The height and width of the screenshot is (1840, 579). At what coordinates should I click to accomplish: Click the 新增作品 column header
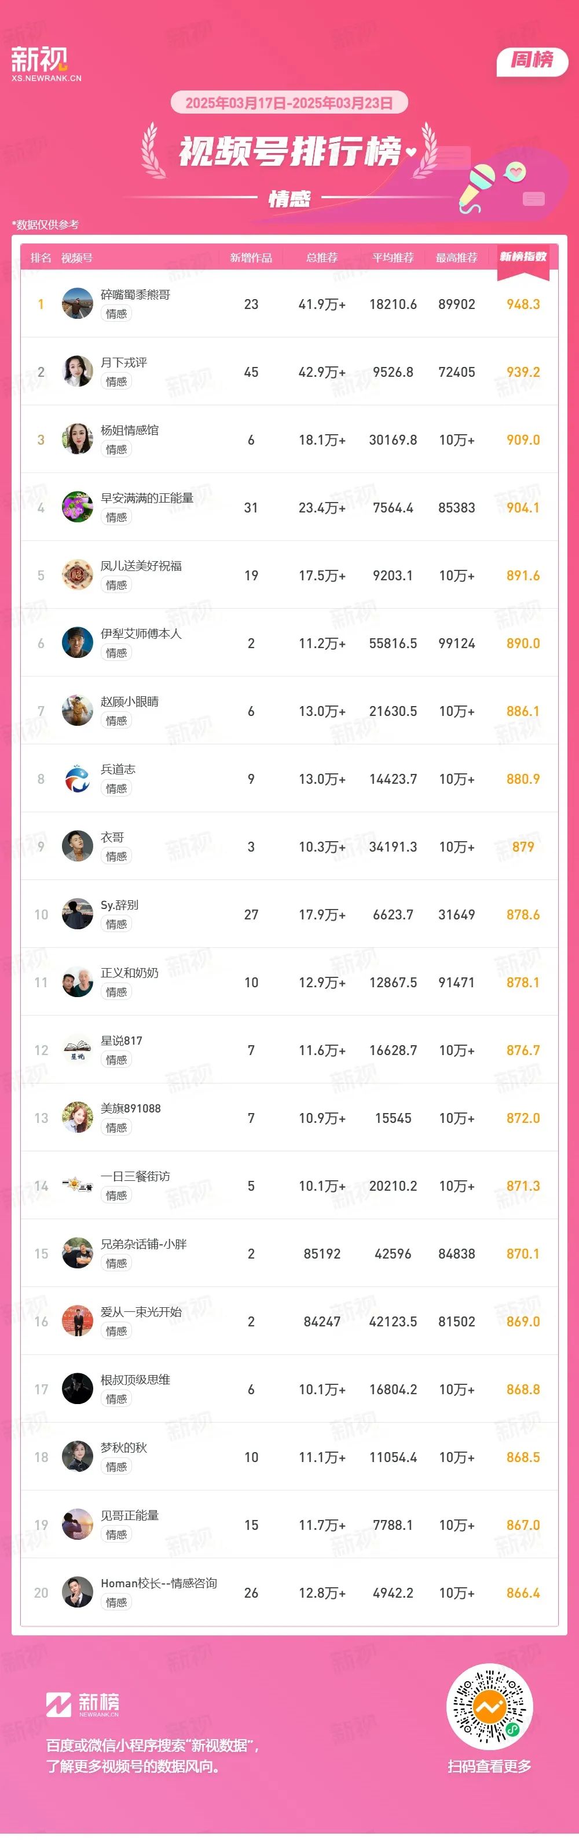tap(251, 258)
